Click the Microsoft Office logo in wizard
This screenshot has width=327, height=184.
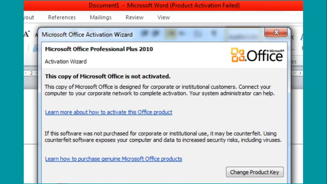click(x=257, y=55)
